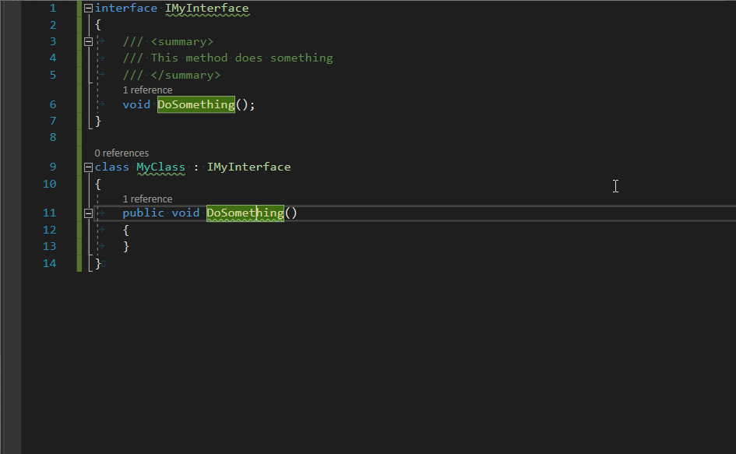The height and width of the screenshot is (454, 736).
Task: Place cursor in 'This method does something' comment
Action: [x=241, y=58]
